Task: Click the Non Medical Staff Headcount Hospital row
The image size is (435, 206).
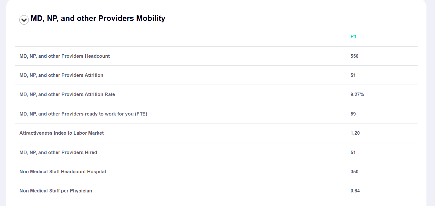Action: point(63,172)
